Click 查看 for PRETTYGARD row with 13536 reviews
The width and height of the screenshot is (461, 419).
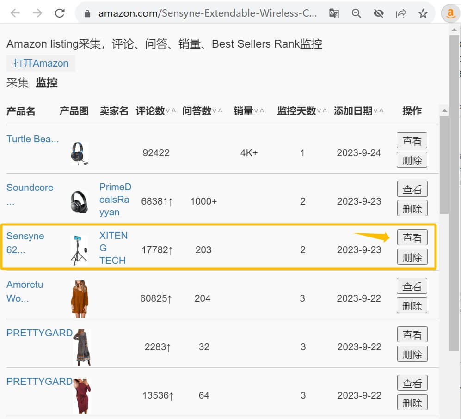(412, 383)
